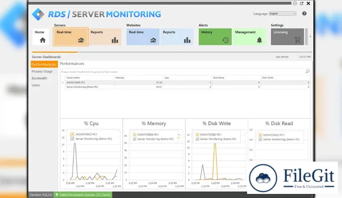Click Memory value 57.28 for MONITORED-PC1
This screenshot has width=342, height=198.
(159, 83)
